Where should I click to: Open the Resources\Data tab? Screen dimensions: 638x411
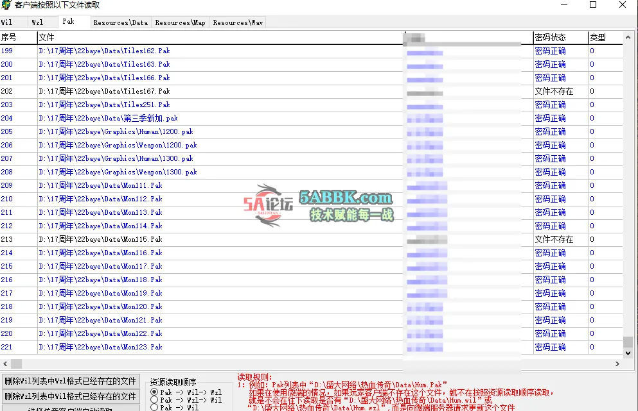[x=120, y=22]
